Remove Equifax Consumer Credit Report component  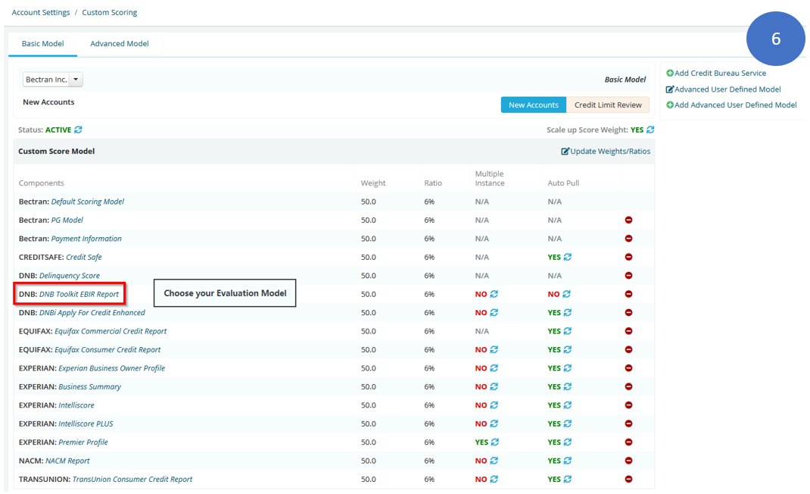tap(628, 350)
